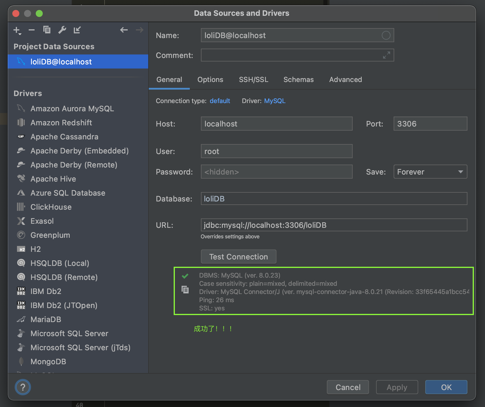Image resolution: width=485 pixels, height=407 pixels.
Task: Select Apache Derby (Remote) driver
Action: 78,165
